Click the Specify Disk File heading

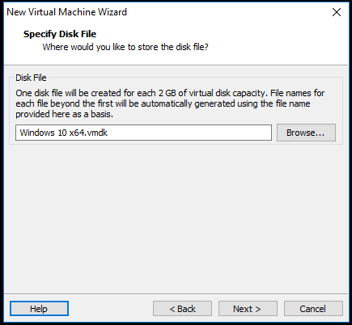[x=60, y=34]
